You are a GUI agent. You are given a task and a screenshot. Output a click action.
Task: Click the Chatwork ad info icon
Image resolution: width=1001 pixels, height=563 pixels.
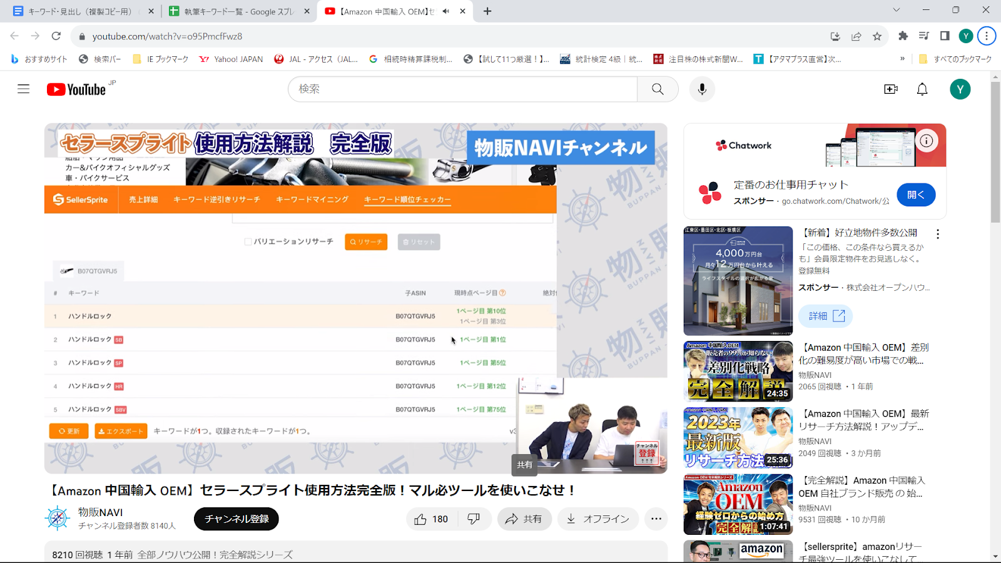[926, 141]
